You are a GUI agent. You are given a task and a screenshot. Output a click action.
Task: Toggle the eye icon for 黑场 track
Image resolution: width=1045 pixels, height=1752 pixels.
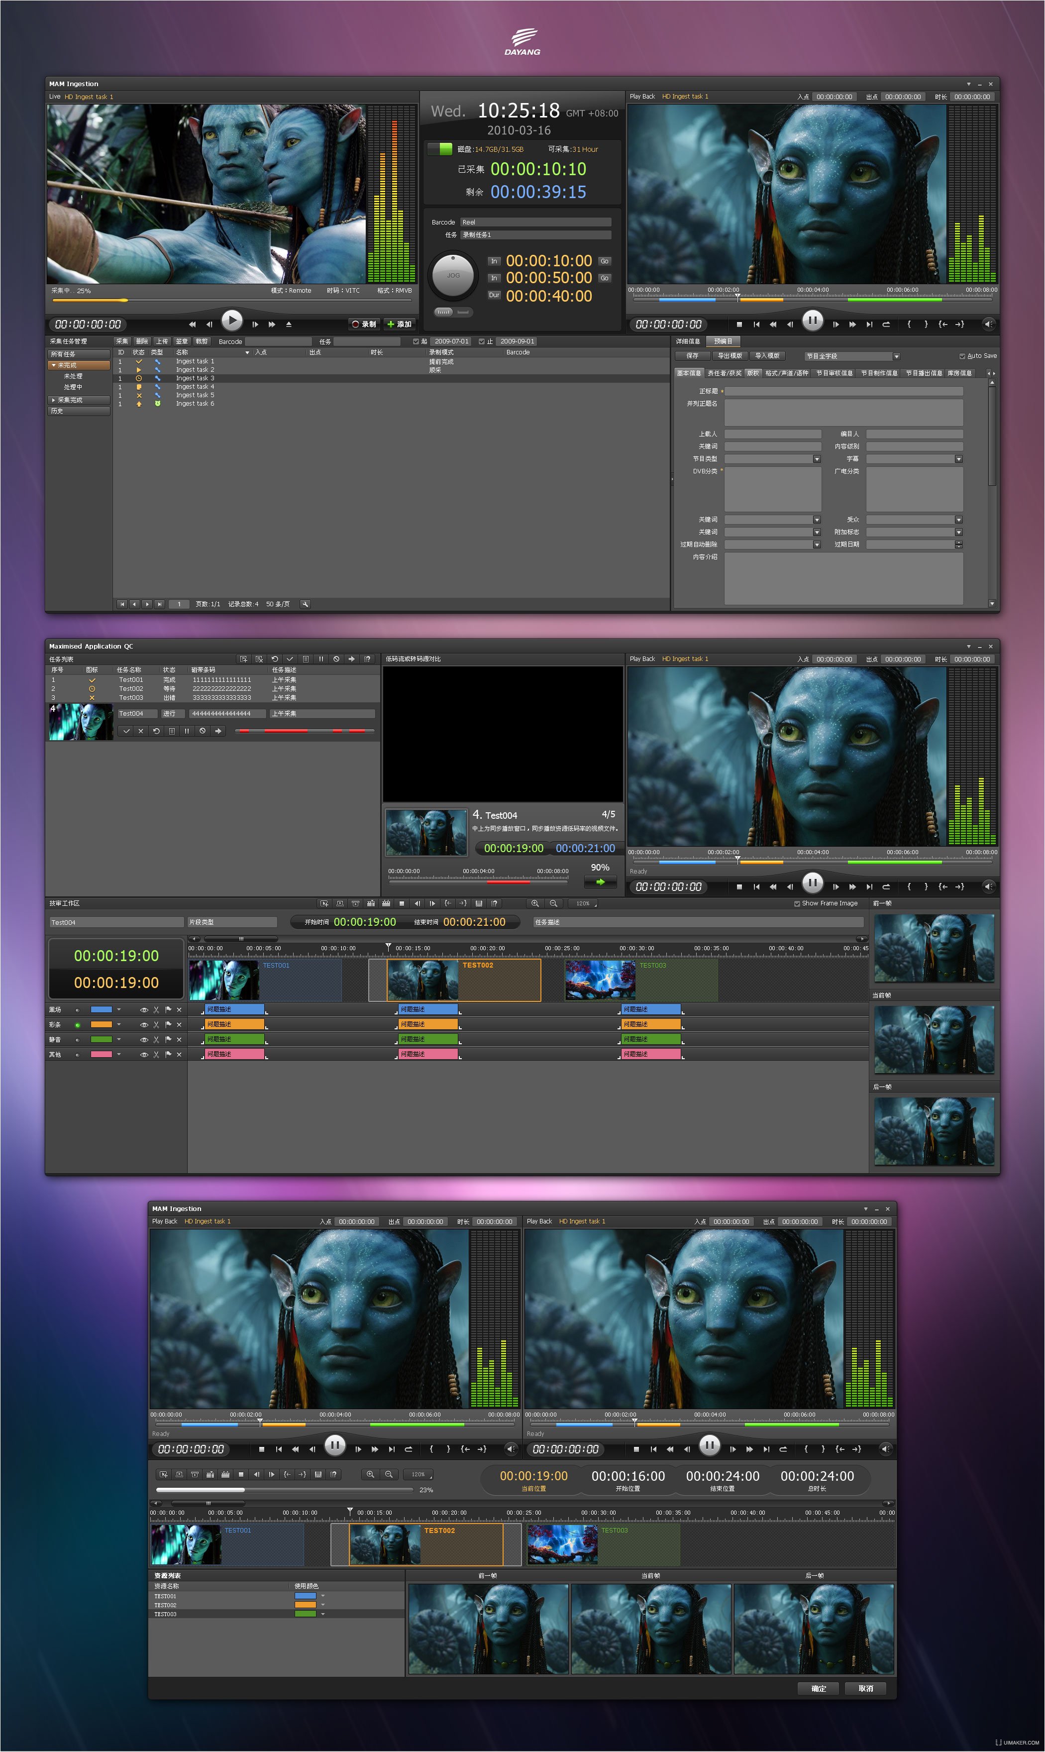coord(144,1010)
